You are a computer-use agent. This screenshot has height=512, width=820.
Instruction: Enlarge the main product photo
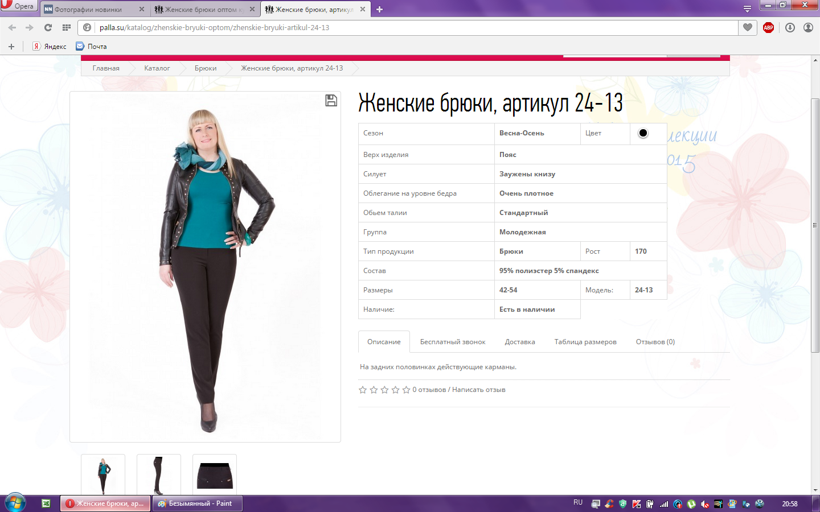coord(205,267)
